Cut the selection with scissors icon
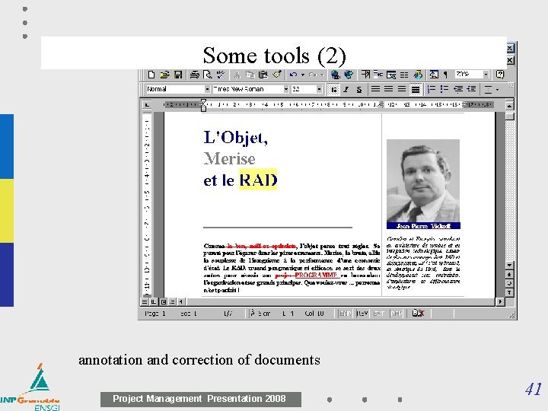 237,75
